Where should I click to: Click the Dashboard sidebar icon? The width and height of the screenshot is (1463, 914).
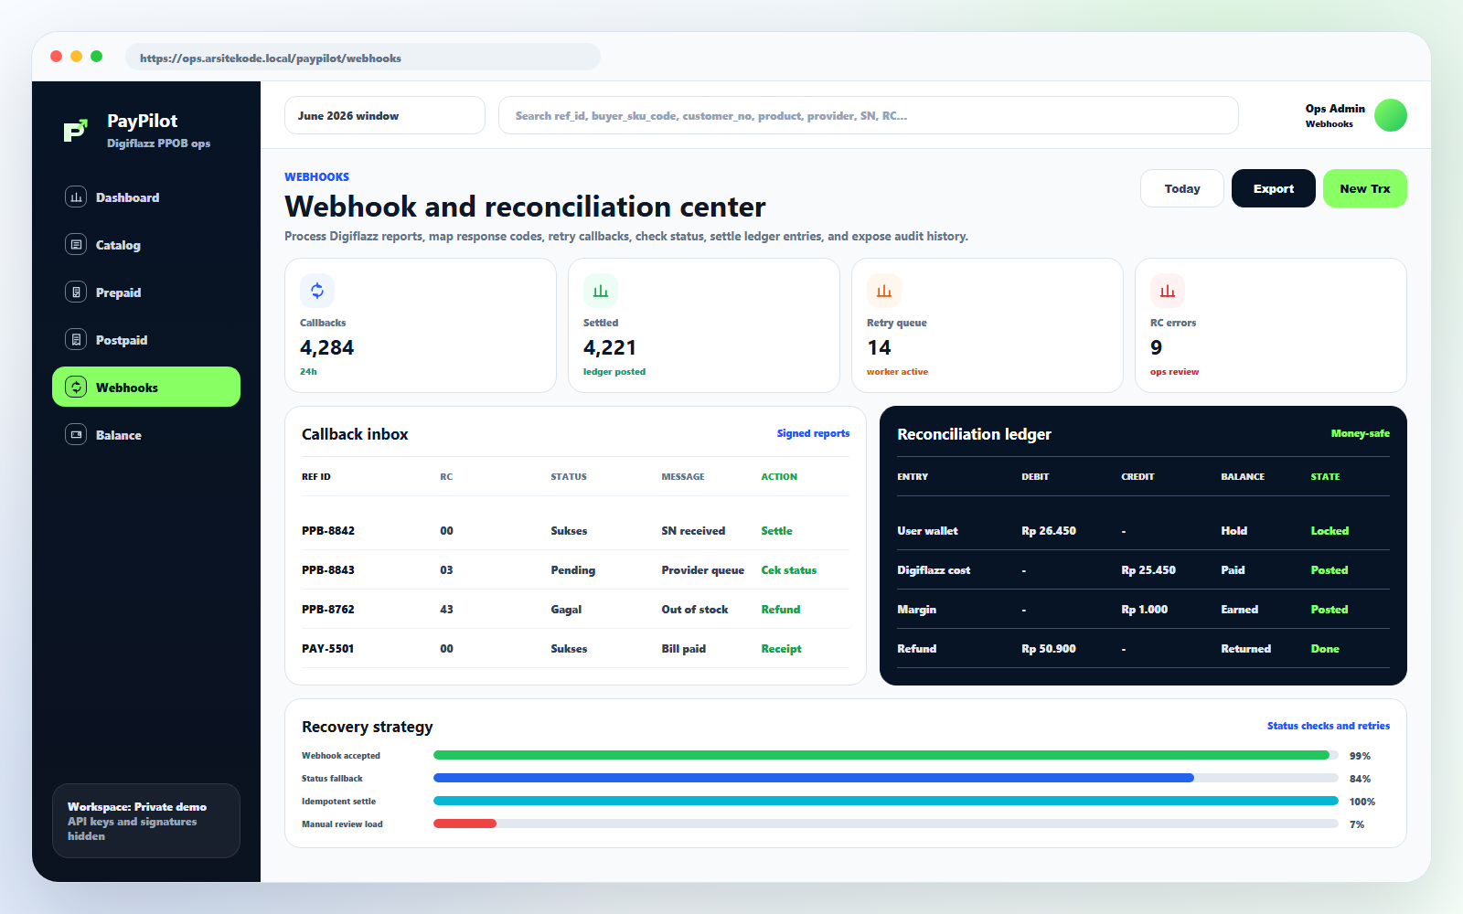click(x=76, y=197)
